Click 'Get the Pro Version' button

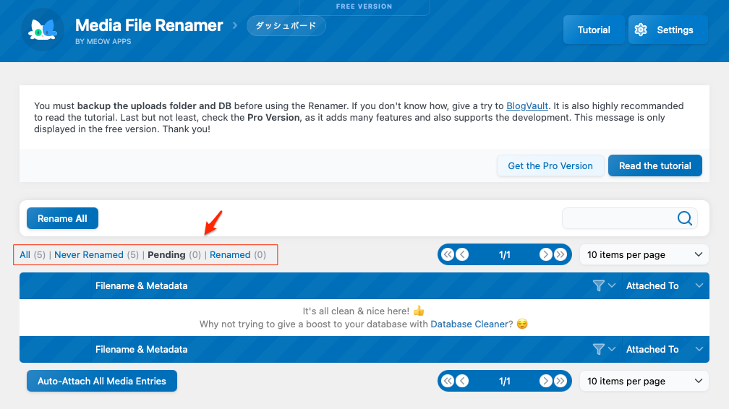click(x=550, y=165)
